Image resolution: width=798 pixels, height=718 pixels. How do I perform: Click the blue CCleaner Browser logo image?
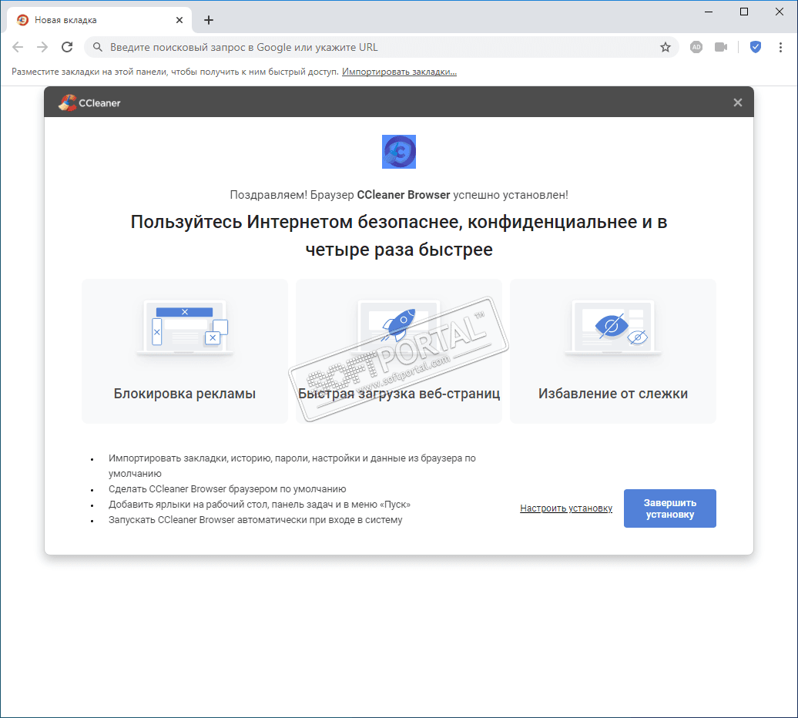point(399,152)
